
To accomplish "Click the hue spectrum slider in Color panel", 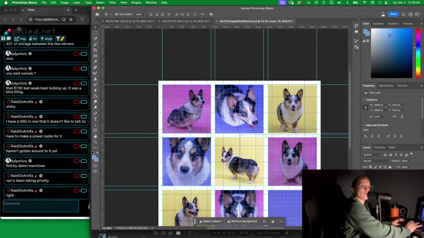I will click(418, 53).
